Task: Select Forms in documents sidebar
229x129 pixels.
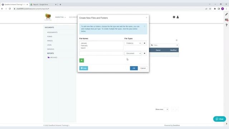Action: [x=50, y=37]
